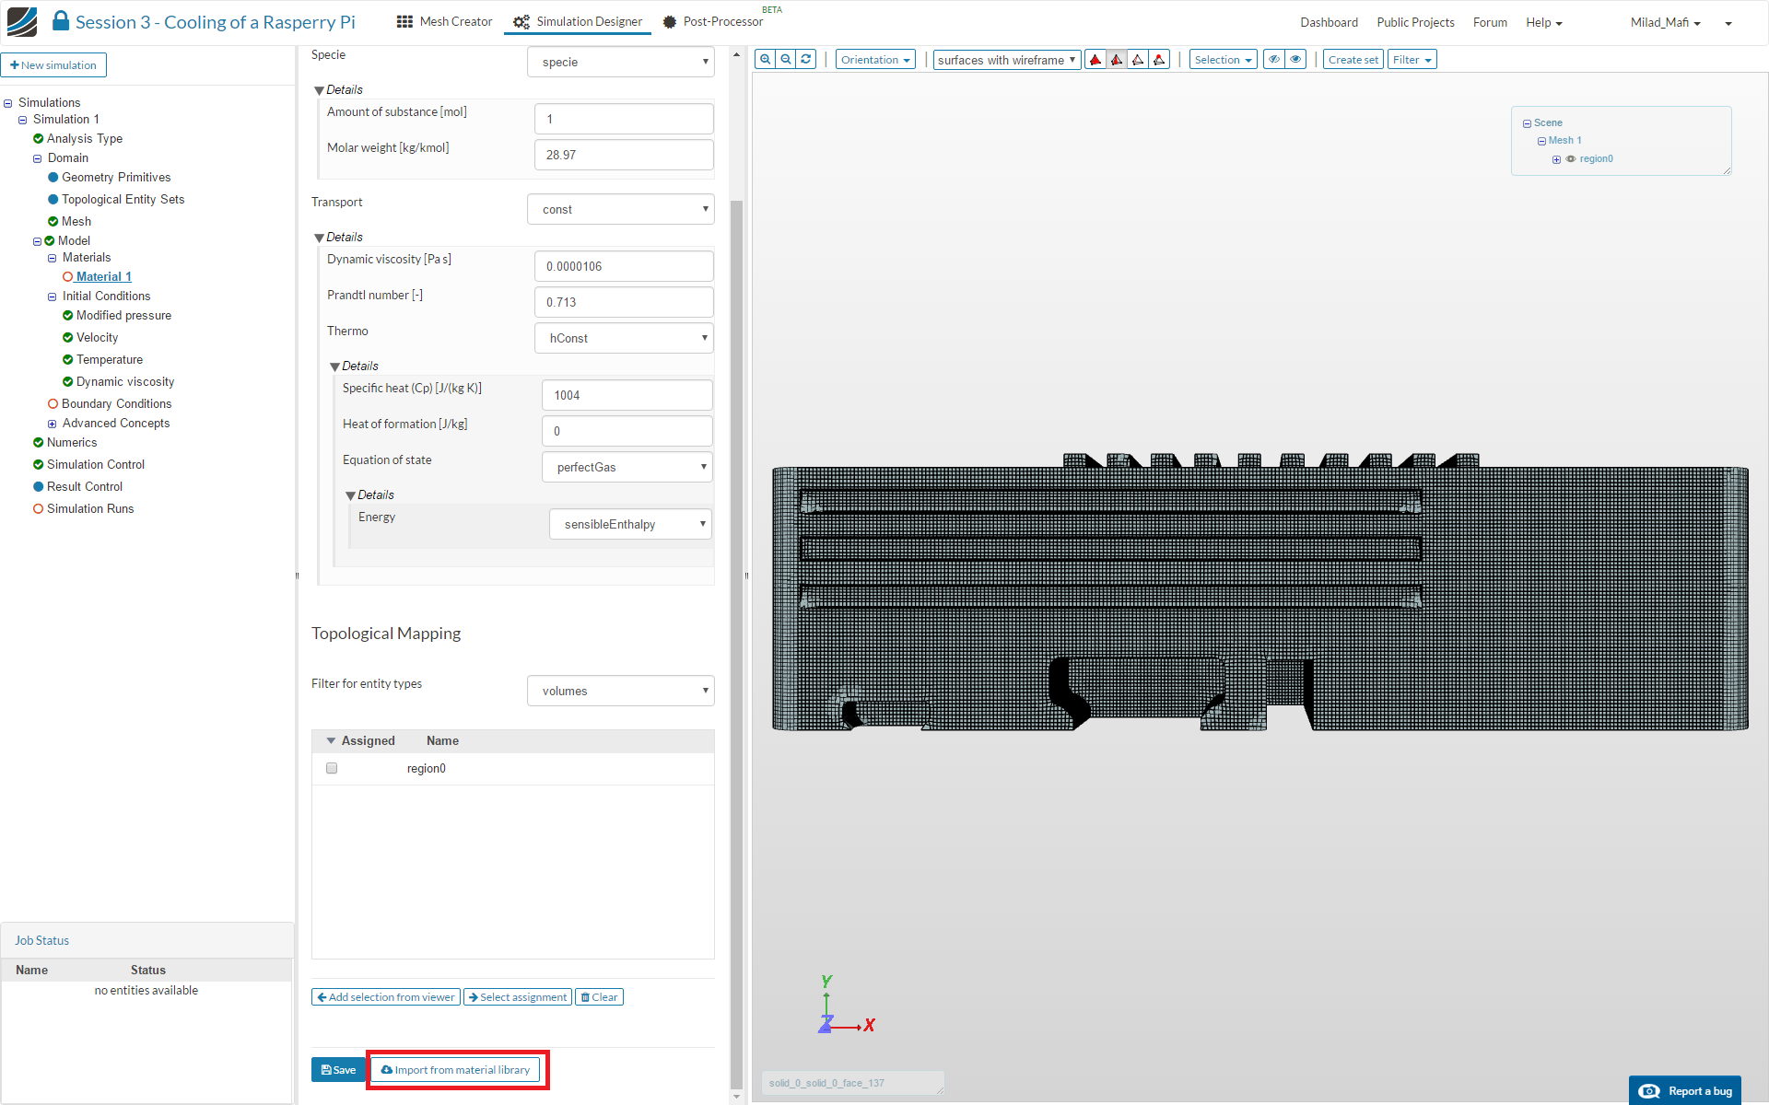Check the region0 assignment checkbox
The image size is (1769, 1105).
332,768
